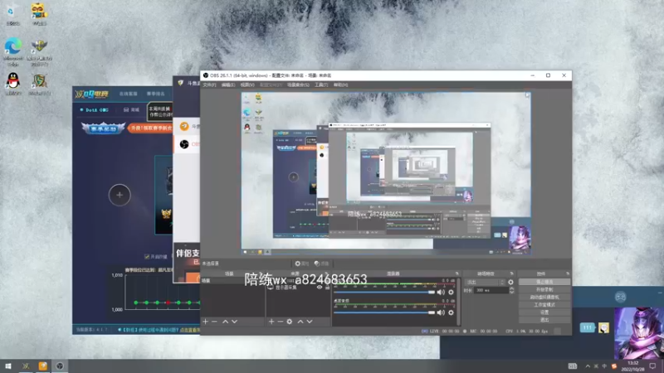
Task: Open the shop tab in 09 platform
Action: click(132, 110)
